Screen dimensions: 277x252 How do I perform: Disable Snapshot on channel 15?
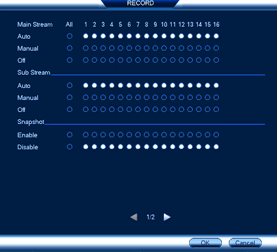point(207,146)
